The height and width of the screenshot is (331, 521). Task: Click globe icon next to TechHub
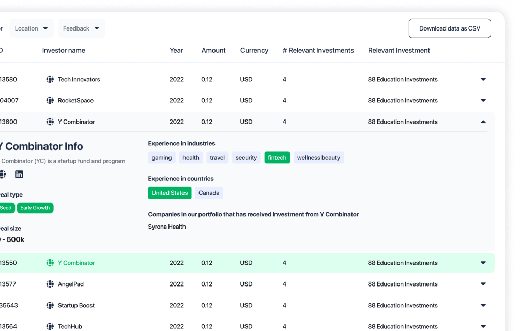point(50,326)
